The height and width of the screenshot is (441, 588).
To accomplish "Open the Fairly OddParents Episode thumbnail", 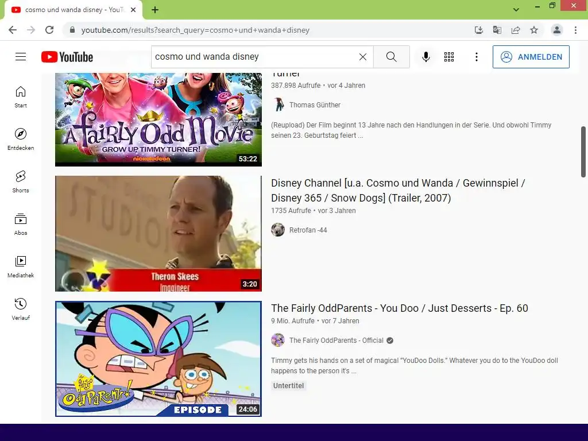I will (x=158, y=359).
